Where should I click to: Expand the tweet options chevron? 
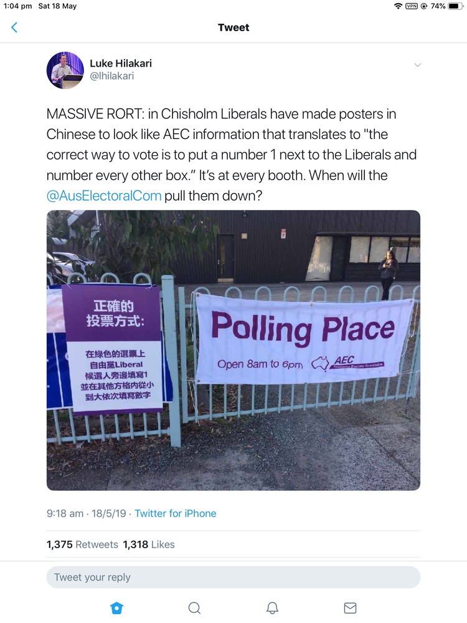click(418, 65)
